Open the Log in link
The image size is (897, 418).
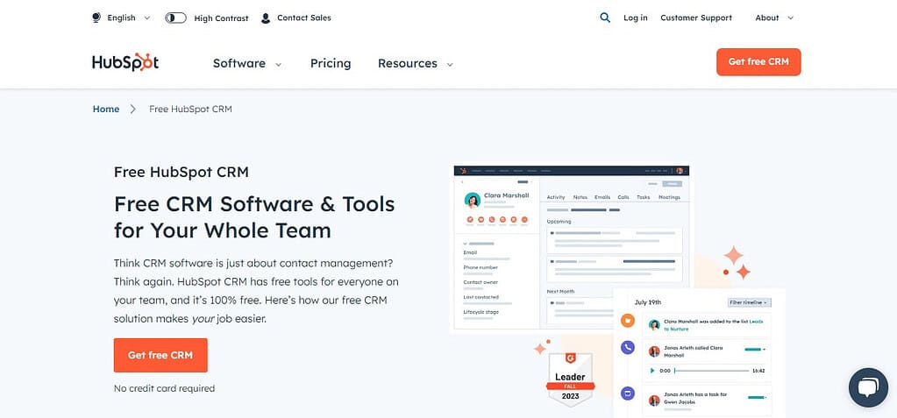click(635, 18)
